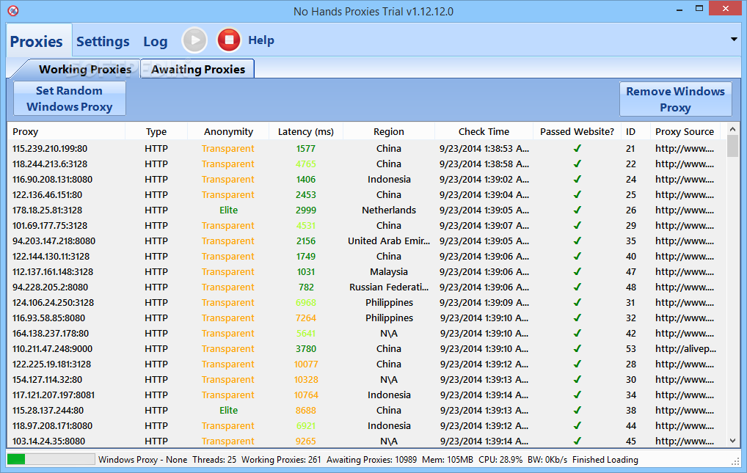Click the green checkmark in the Netherlands row
Image resolution: width=747 pixels, height=473 pixels.
point(577,210)
